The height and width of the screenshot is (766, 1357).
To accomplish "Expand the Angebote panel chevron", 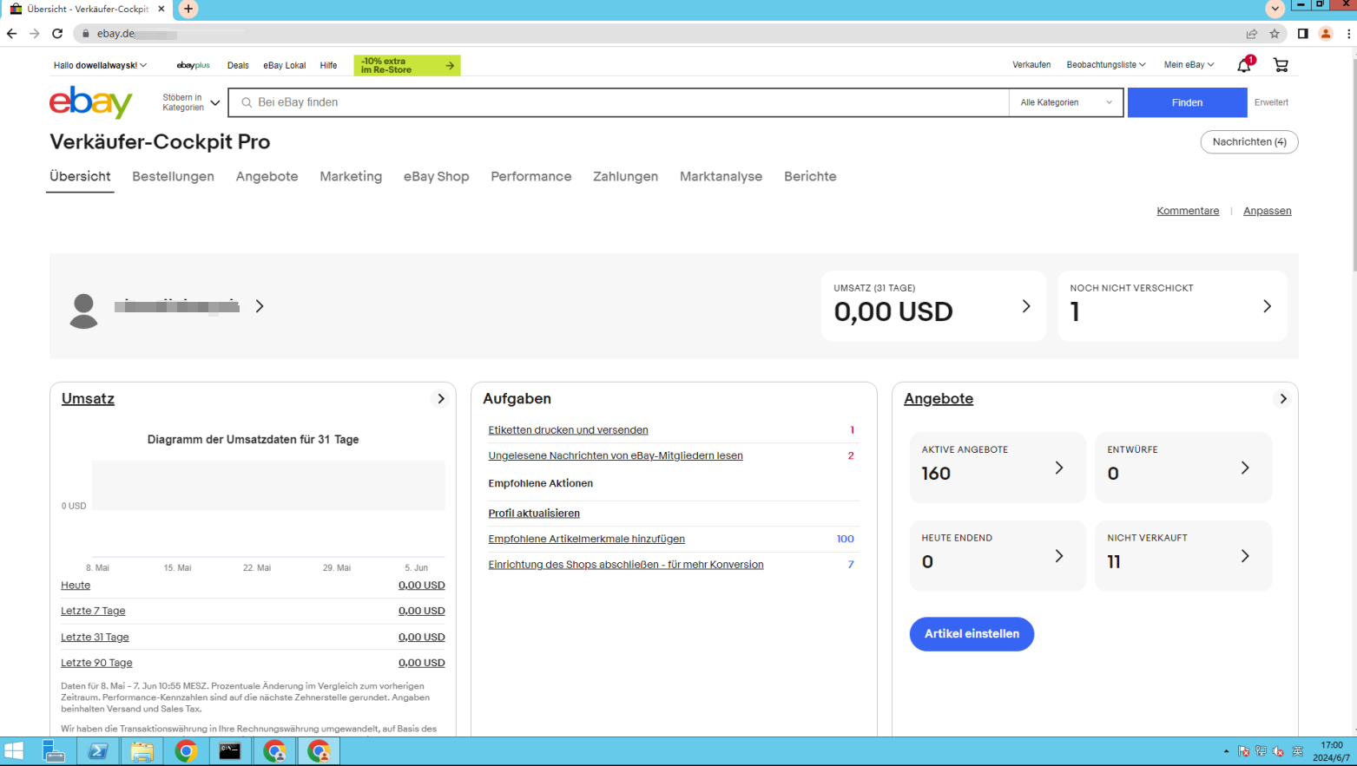I will point(1282,399).
